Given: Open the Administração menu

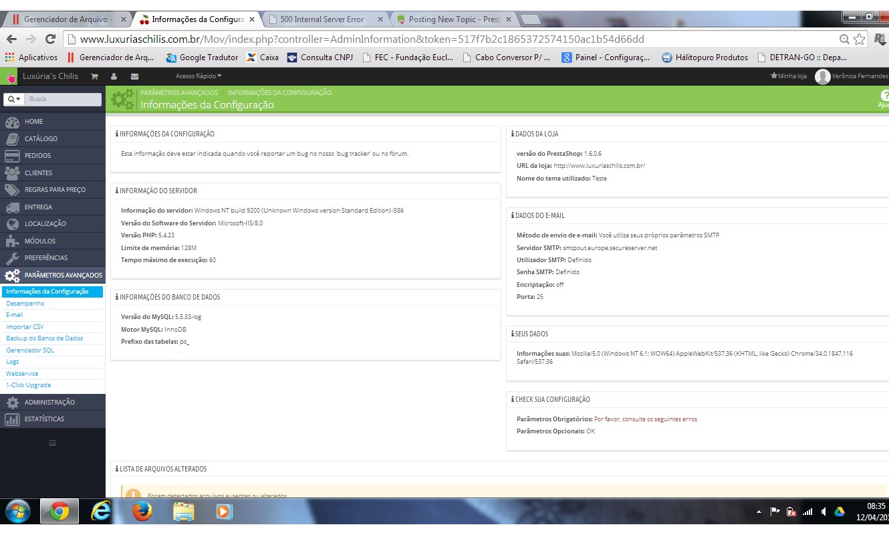Looking at the screenshot, I should pyautogui.click(x=53, y=402).
